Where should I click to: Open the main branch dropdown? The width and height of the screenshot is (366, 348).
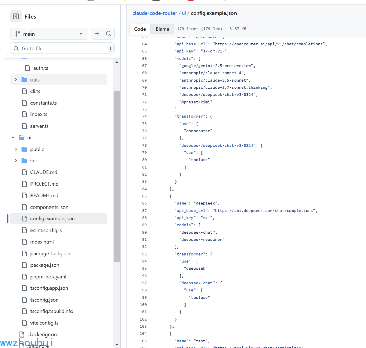click(49, 34)
